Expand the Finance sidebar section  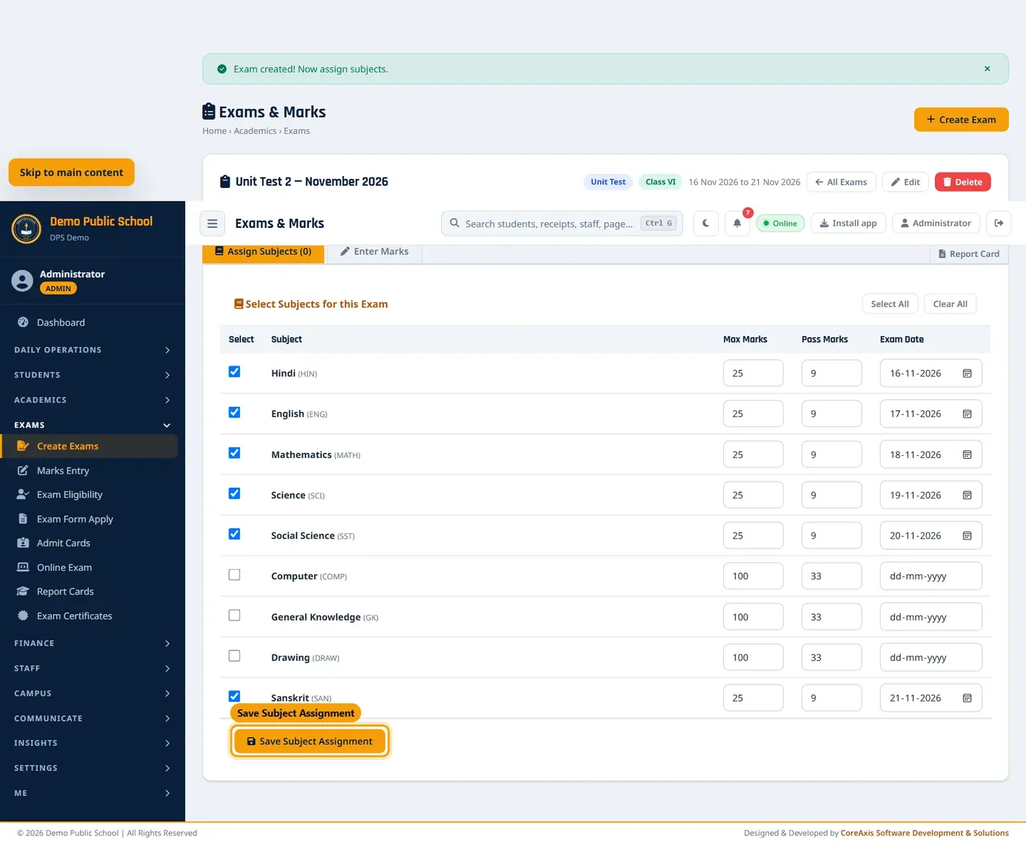(93, 643)
